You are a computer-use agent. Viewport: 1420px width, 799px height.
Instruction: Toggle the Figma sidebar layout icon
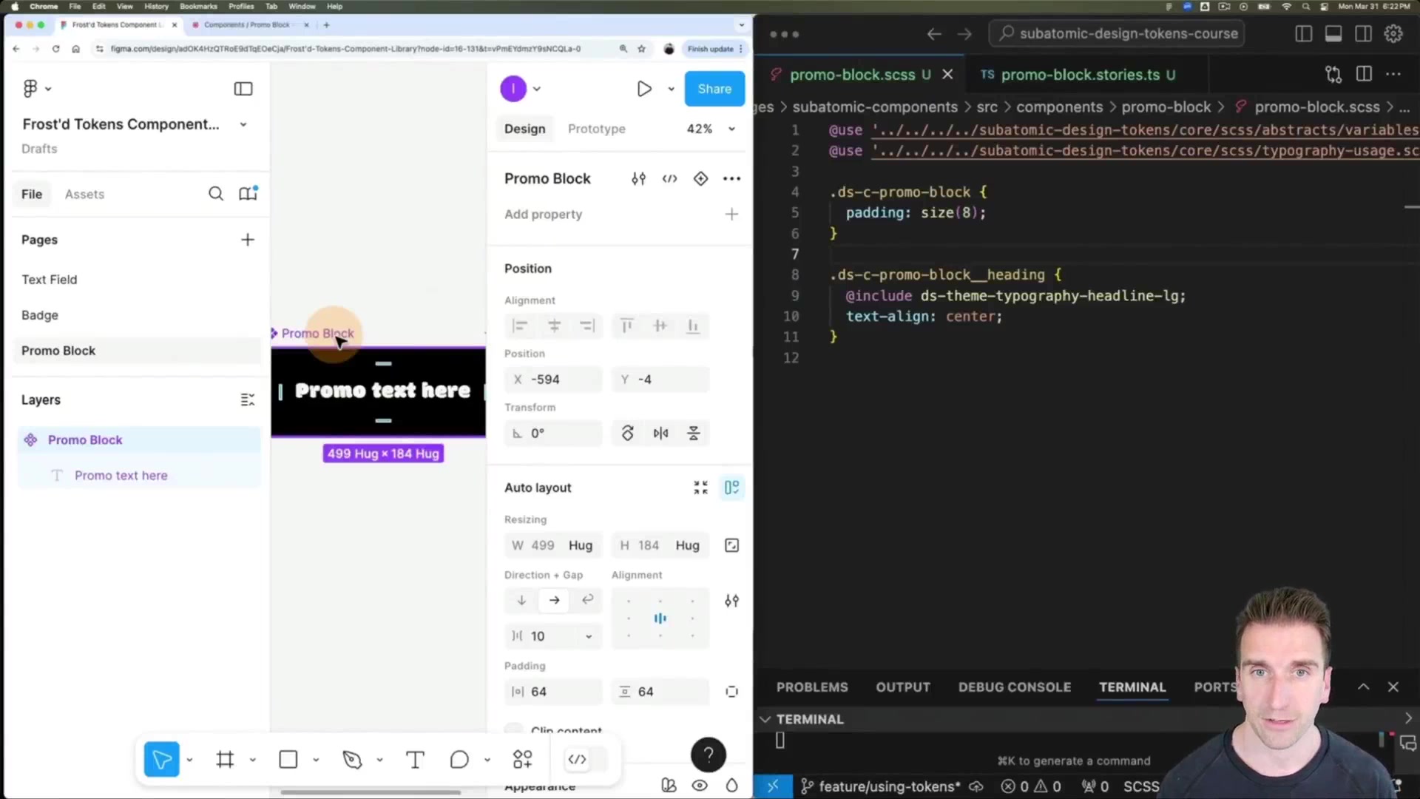243,89
